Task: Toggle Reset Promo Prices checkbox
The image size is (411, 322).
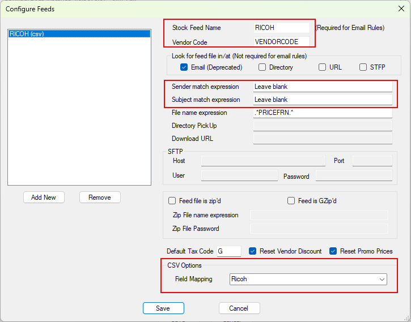Action: (x=333, y=251)
